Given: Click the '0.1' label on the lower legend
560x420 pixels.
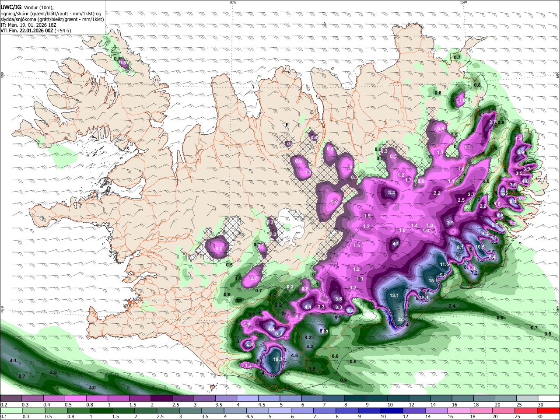Looking at the screenshot, I should click(x=4, y=417).
